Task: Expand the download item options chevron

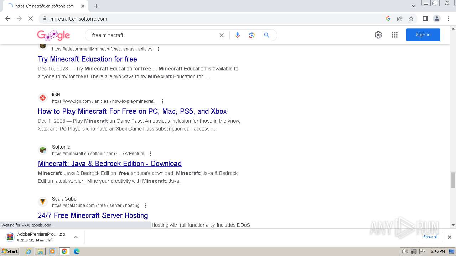Action: [x=76, y=237]
